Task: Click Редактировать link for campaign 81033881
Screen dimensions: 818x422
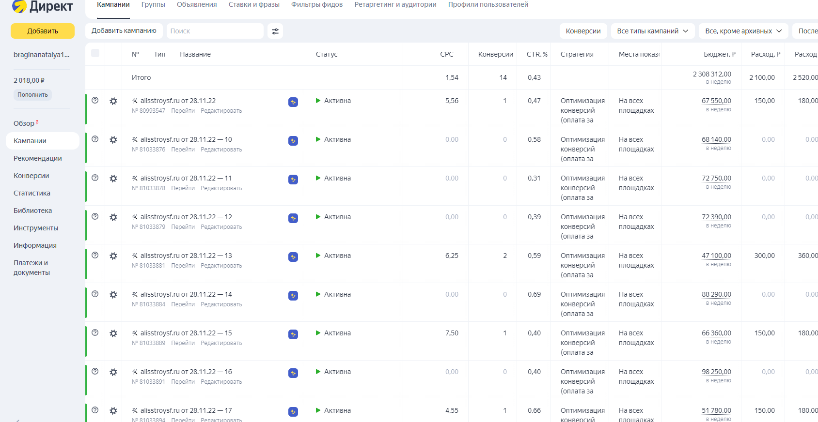Action: pos(221,266)
